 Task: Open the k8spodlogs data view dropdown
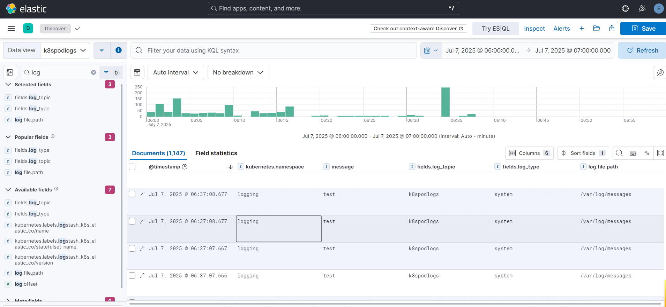65,50
